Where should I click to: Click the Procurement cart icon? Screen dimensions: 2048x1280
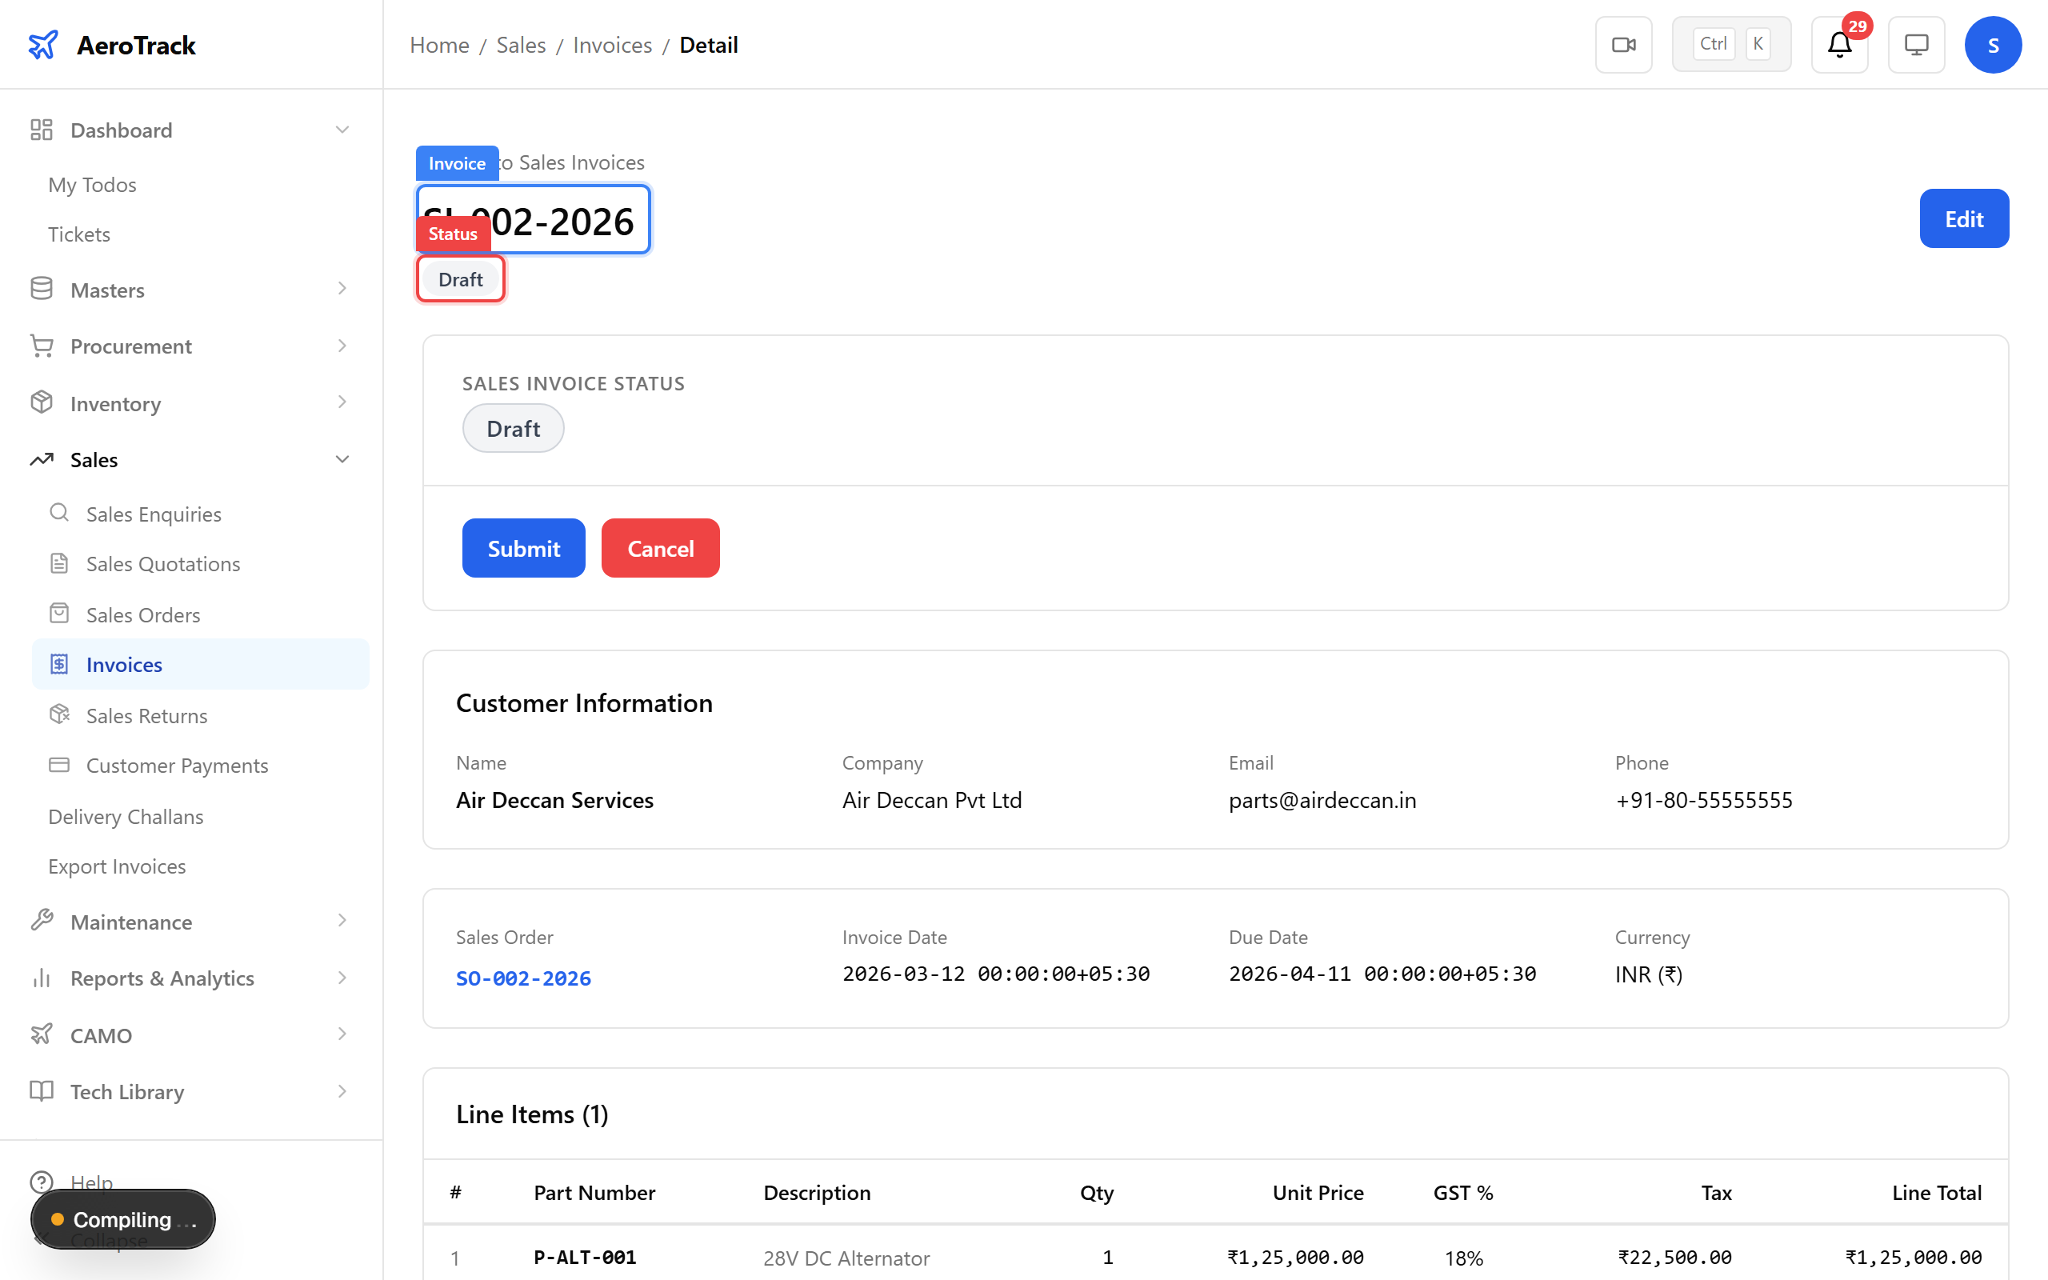click(42, 346)
